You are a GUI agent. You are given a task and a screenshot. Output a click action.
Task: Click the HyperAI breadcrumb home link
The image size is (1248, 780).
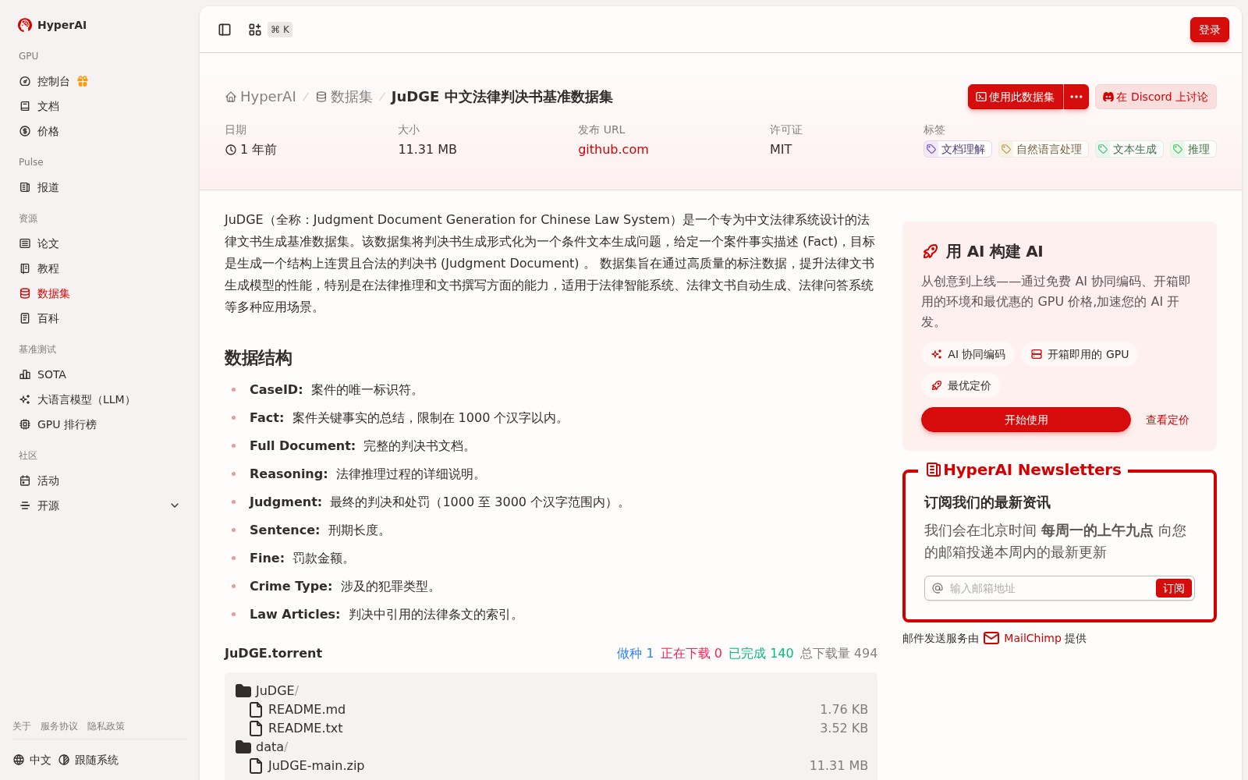tap(261, 97)
